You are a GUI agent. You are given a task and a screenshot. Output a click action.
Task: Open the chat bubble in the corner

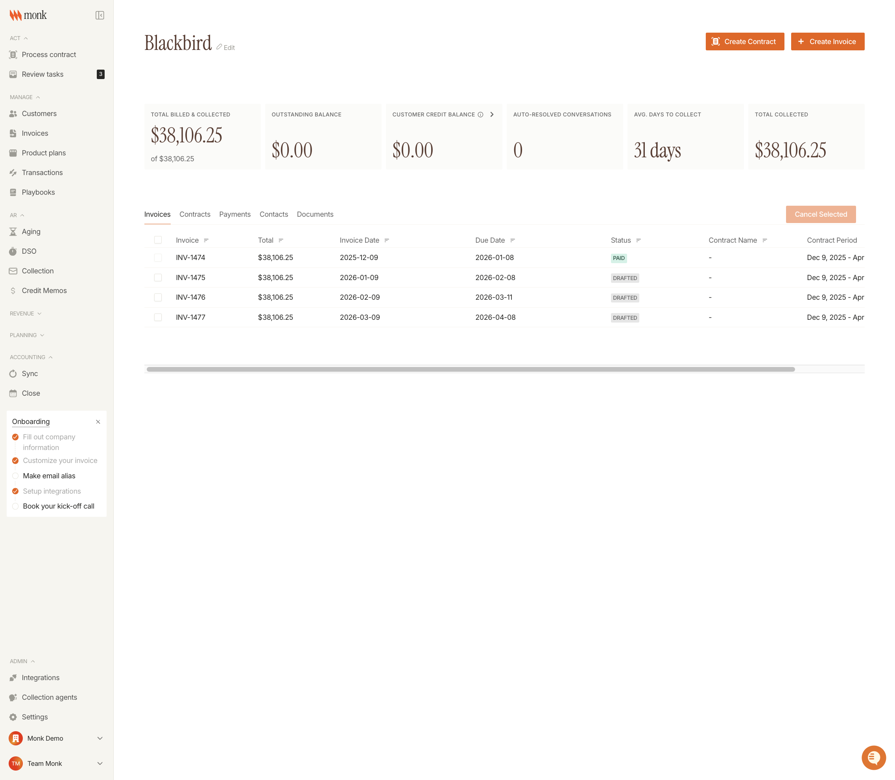[874, 757]
